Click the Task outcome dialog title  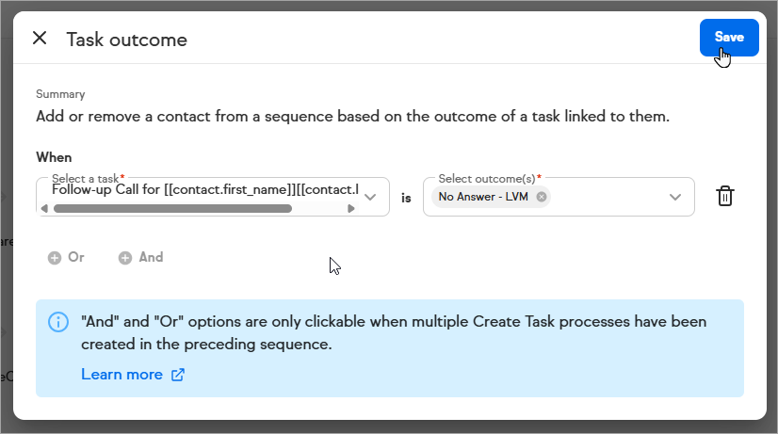tap(126, 40)
